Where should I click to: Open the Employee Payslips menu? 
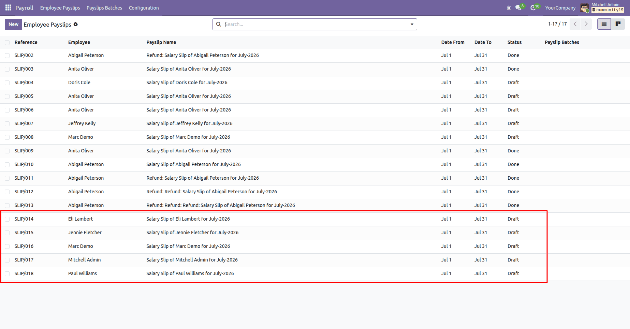pos(60,8)
